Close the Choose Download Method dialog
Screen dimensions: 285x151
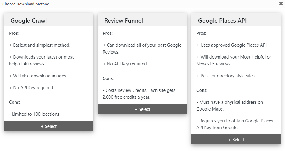pos(281,4)
